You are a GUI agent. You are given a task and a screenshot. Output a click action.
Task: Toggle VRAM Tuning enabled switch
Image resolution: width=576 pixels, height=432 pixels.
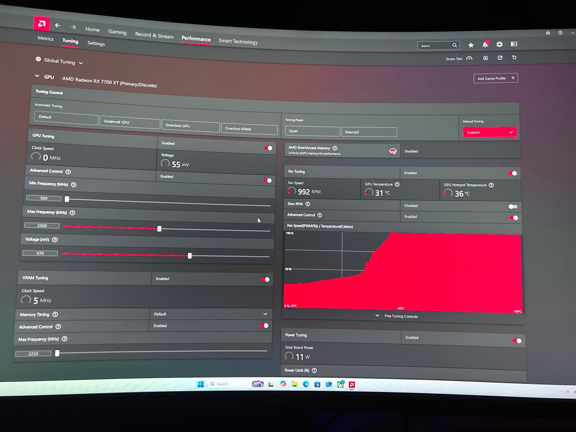click(265, 279)
